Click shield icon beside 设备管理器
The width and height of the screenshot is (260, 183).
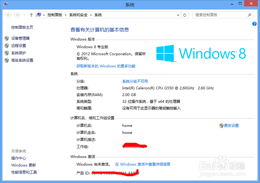(7, 38)
